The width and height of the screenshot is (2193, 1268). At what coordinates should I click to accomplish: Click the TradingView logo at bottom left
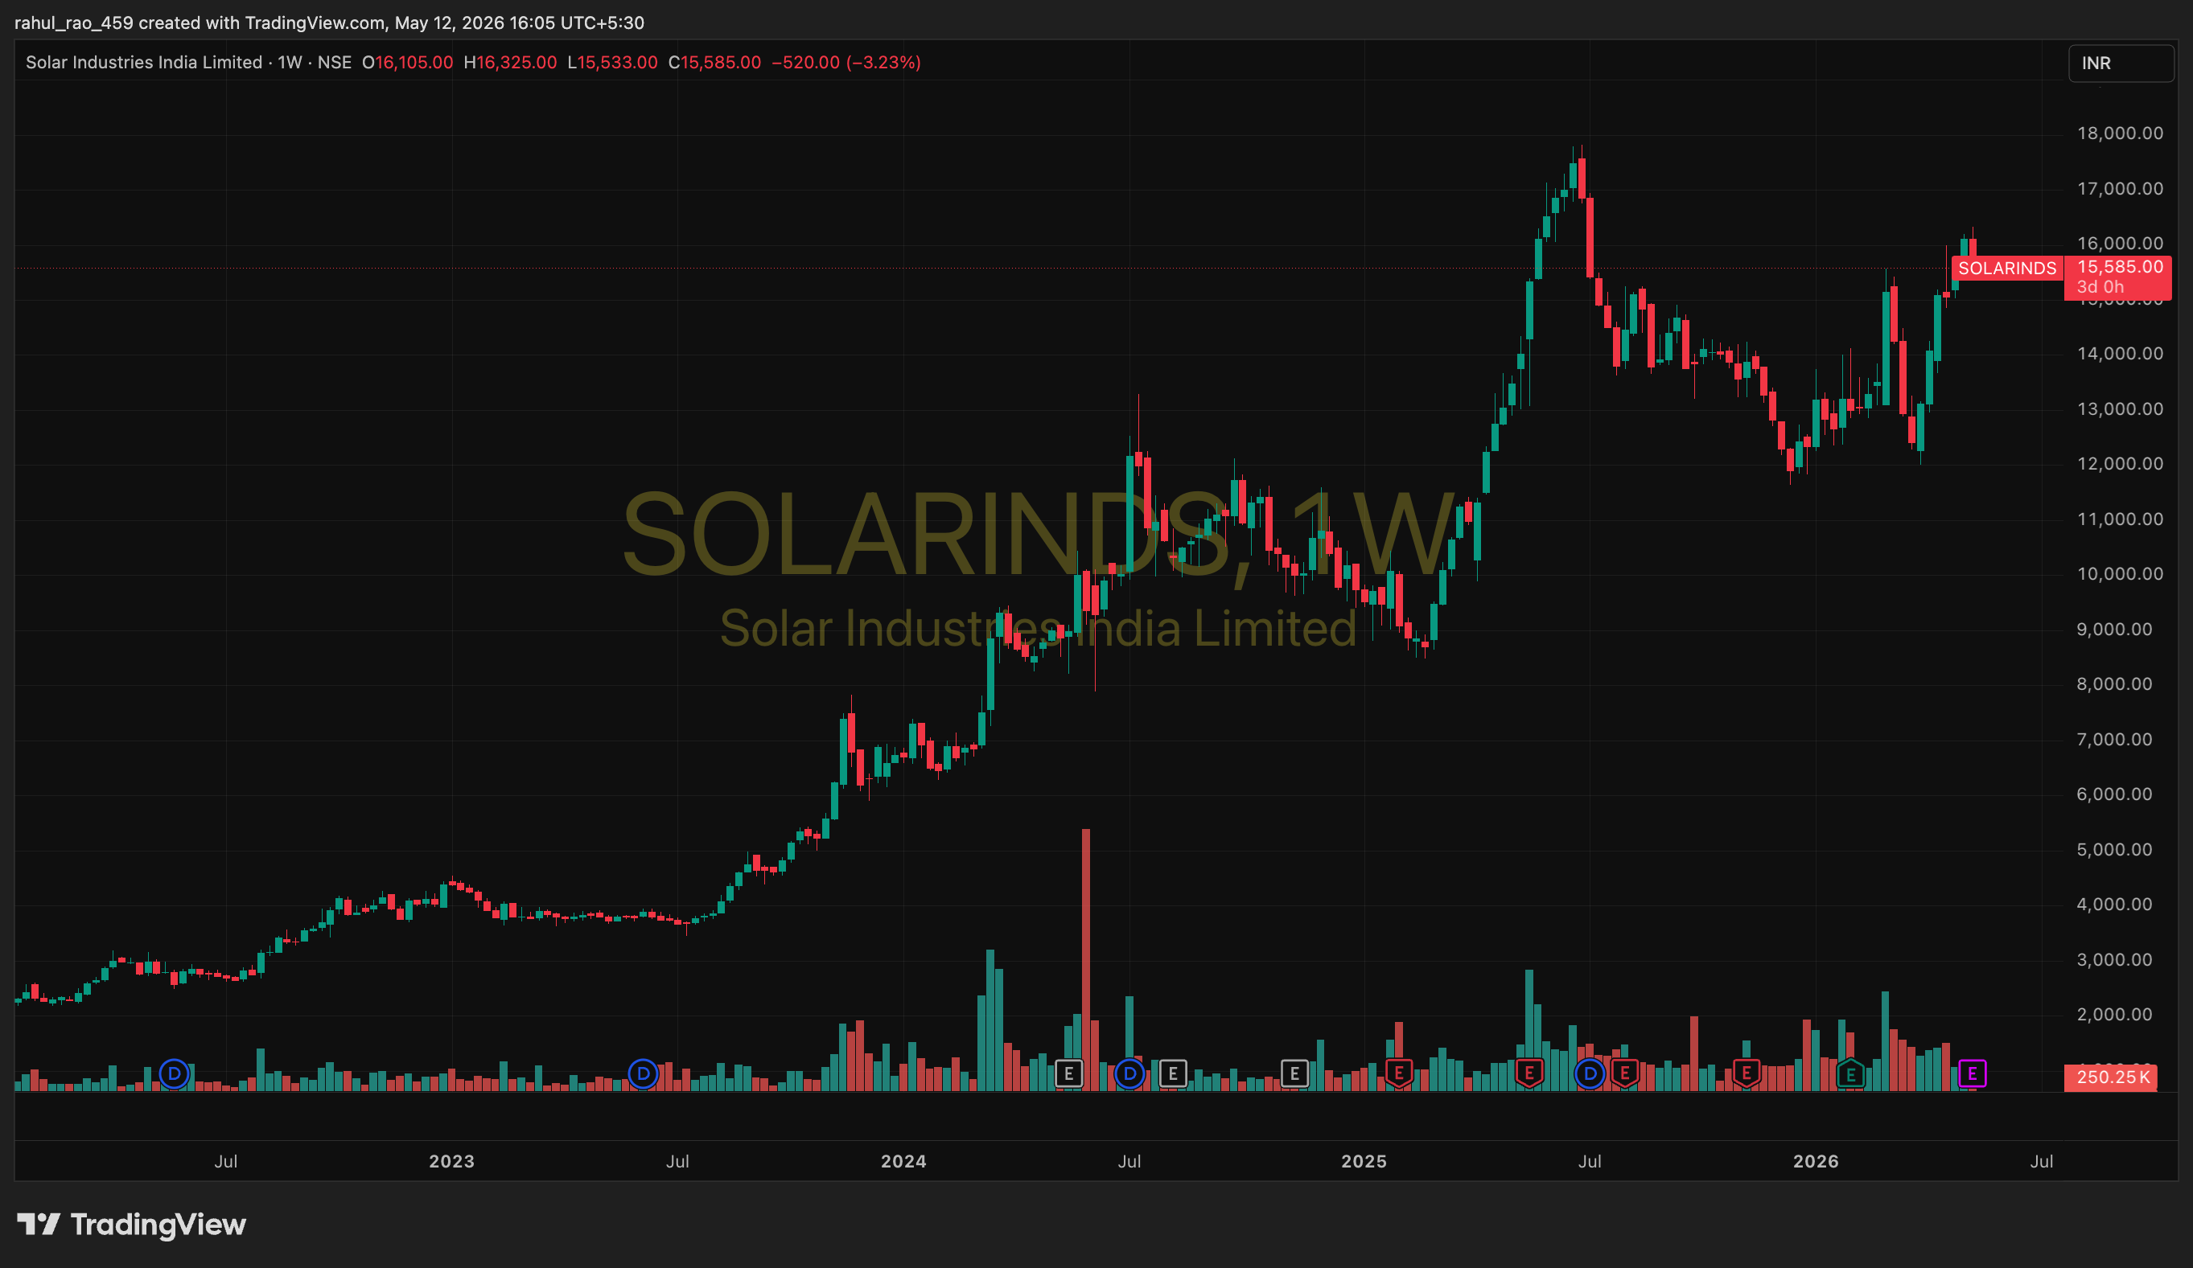click(x=131, y=1225)
